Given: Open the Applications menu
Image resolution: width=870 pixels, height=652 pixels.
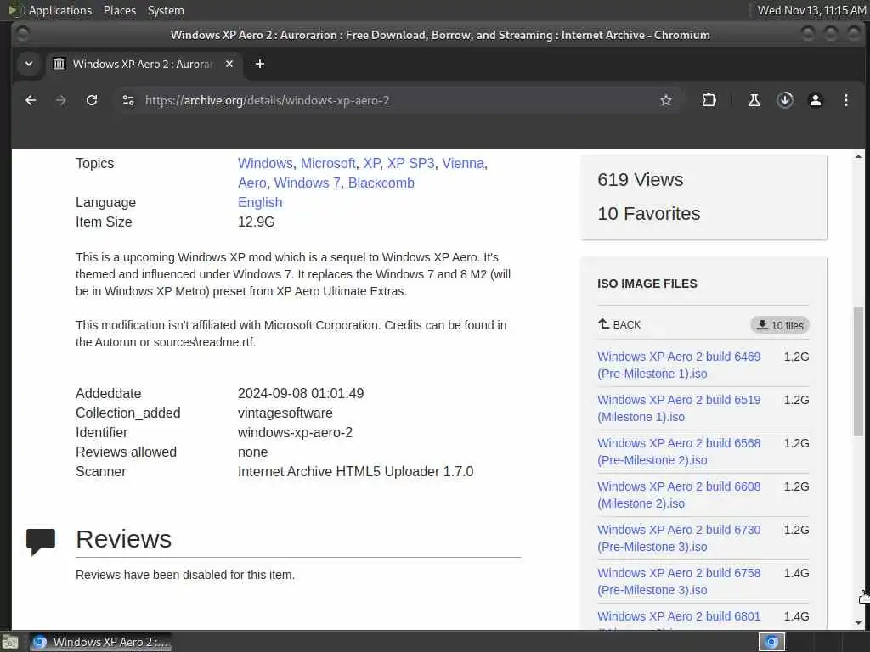Looking at the screenshot, I should tap(60, 10).
